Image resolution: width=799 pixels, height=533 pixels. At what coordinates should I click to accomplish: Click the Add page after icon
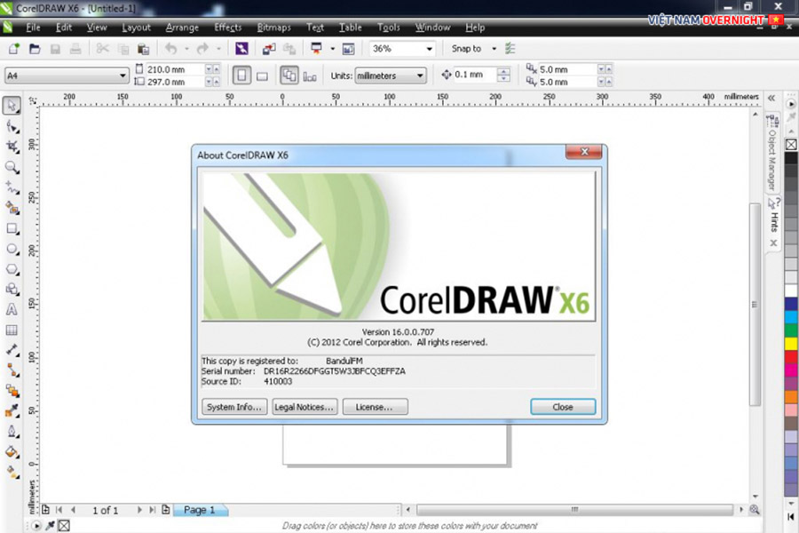coord(166,510)
